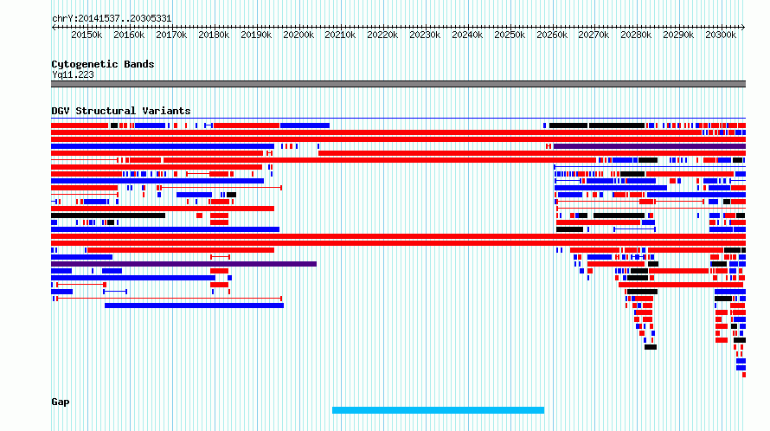Click the 20150k ruler tick label
The height and width of the screenshot is (431, 770).
[87, 35]
